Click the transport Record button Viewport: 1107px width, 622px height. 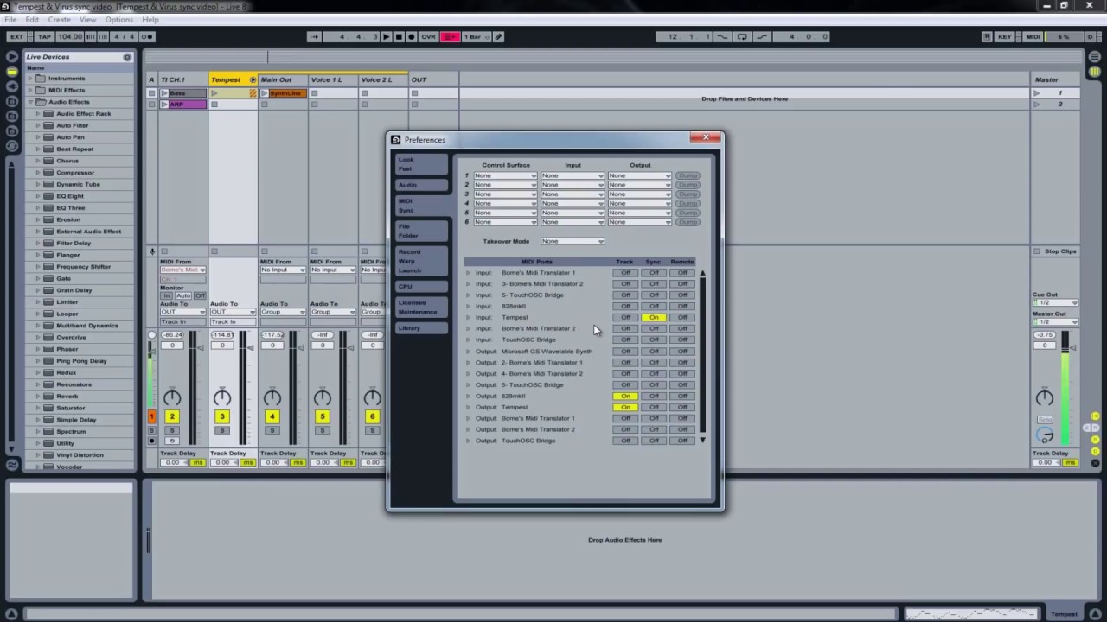pyautogui.click(x=411, y=36)
